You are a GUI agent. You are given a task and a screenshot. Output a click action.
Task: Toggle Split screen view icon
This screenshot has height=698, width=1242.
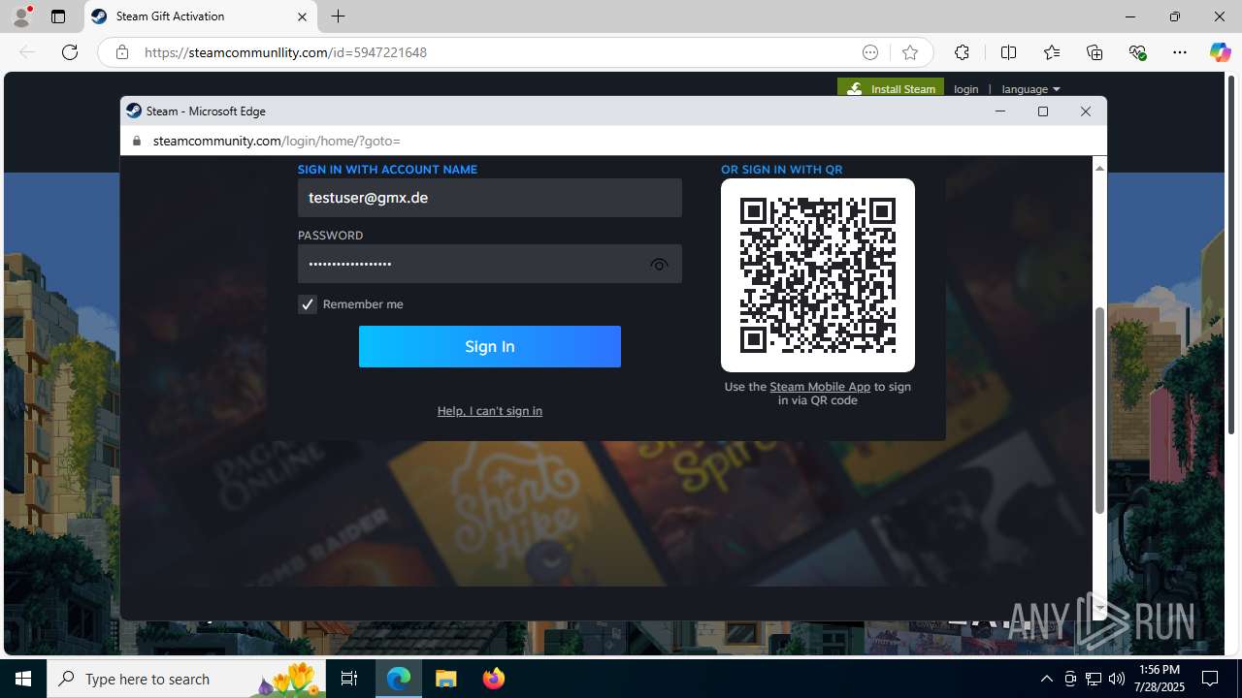coord(1008,52)
